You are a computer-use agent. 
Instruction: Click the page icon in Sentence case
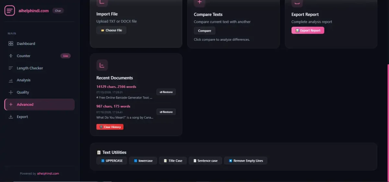tap(195, 161)
